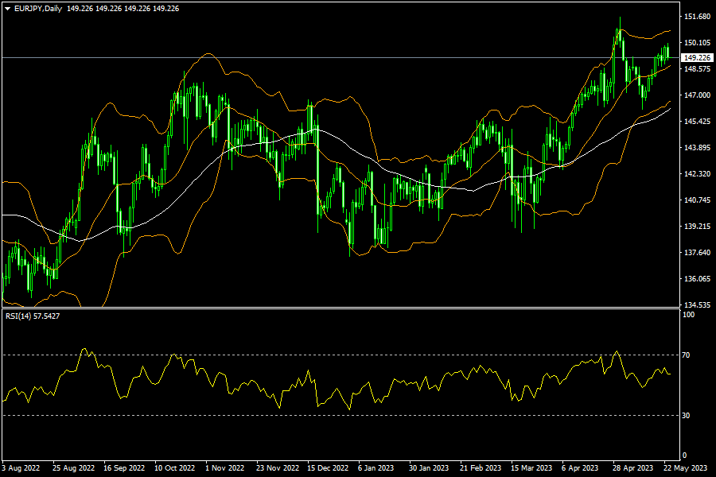Select the 143.895 price scale value

[697, 147]
